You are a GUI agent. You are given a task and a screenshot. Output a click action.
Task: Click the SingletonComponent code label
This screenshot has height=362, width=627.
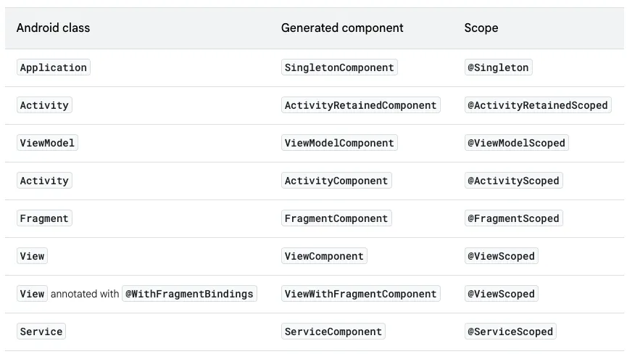[339, 67]
